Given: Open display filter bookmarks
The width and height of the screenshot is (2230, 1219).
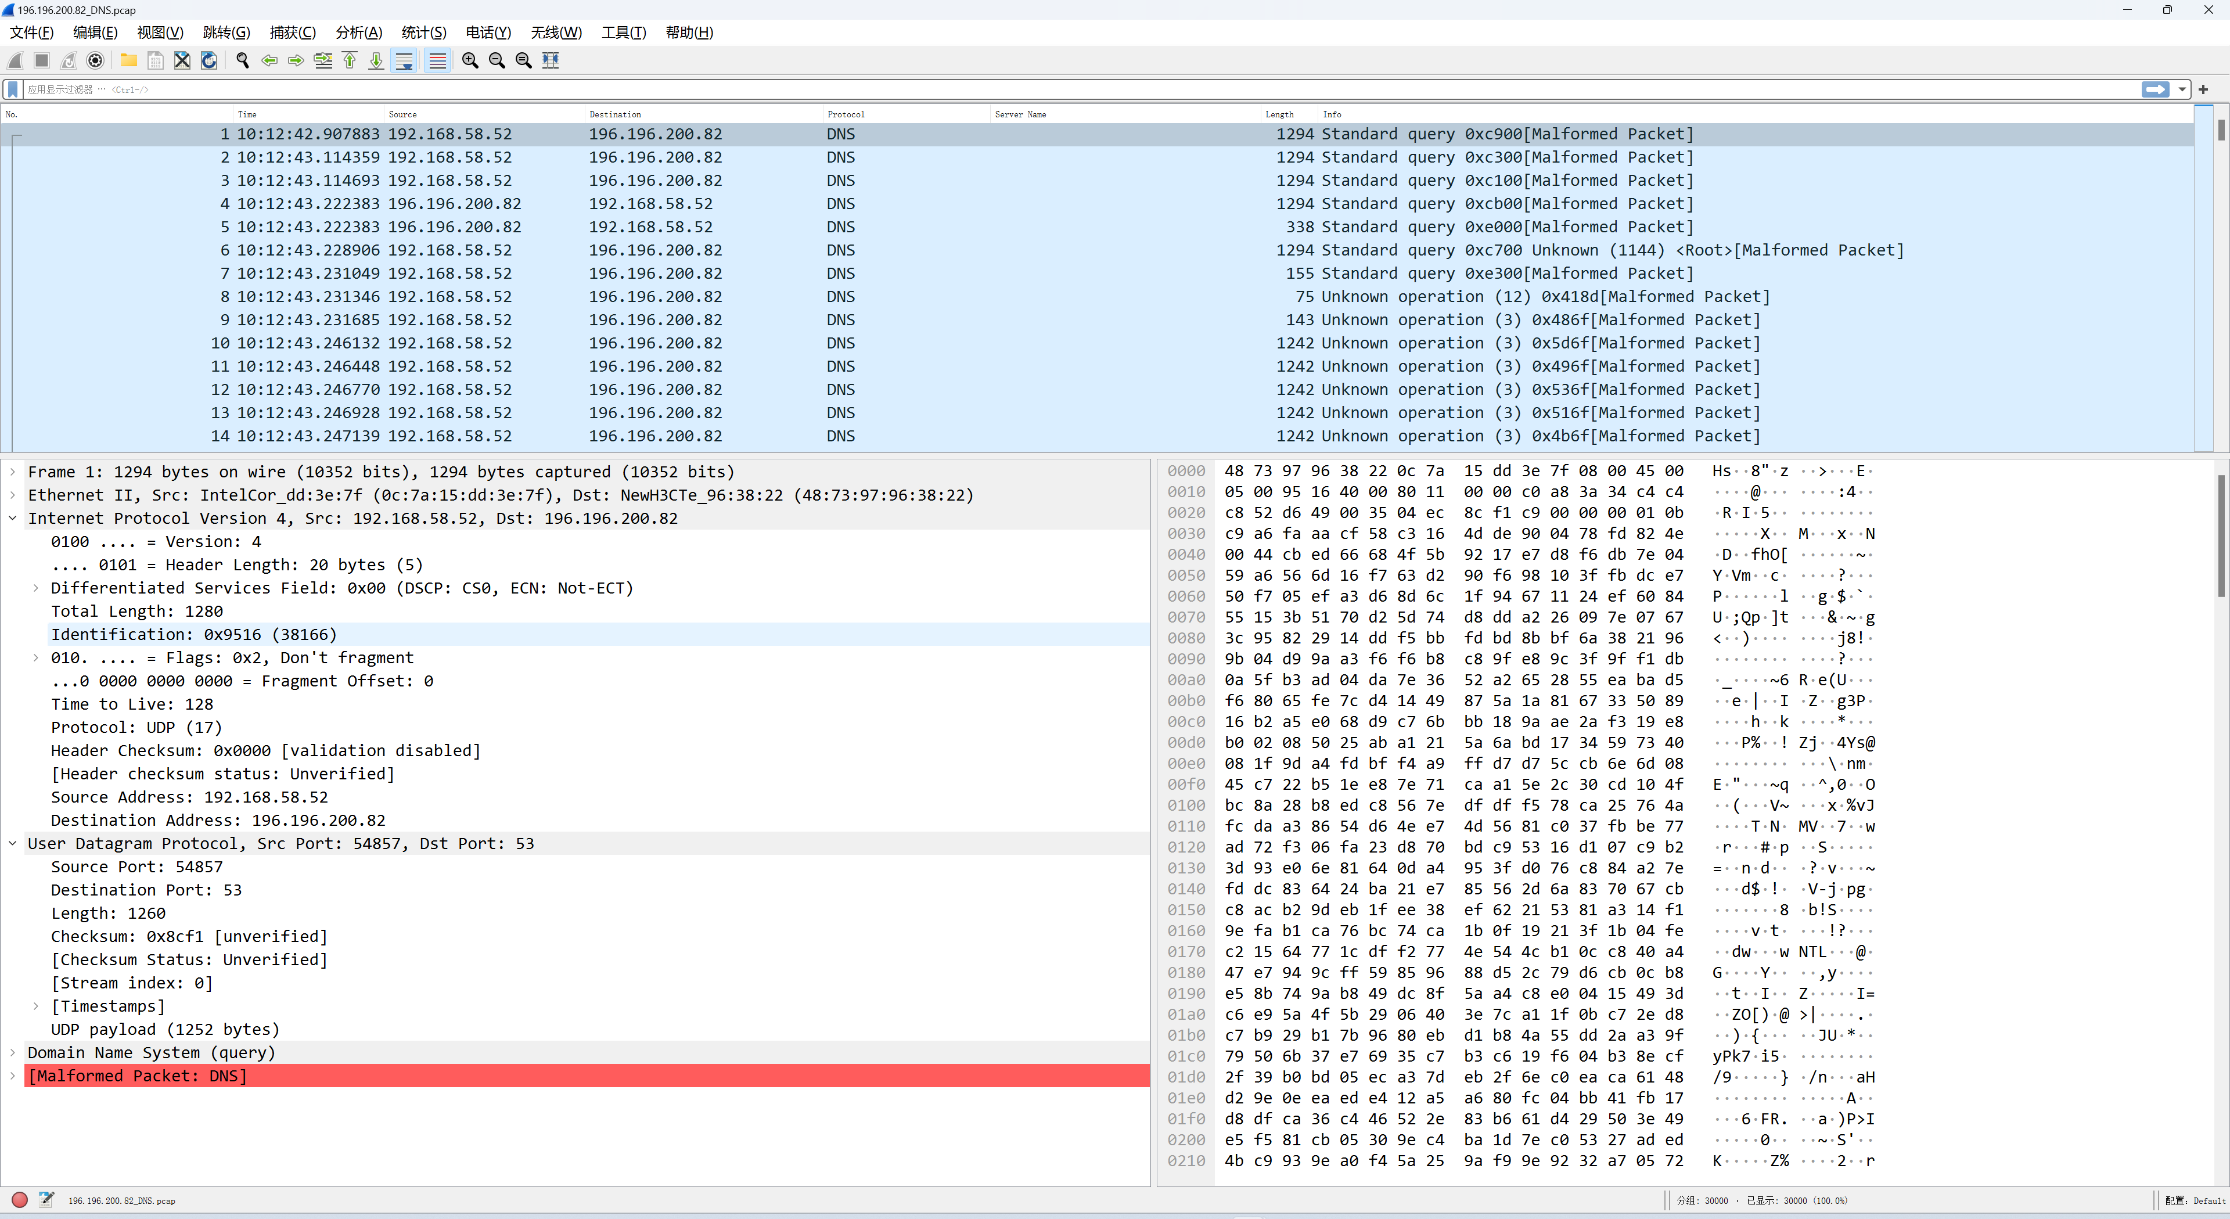Looking at the screenshot, I should pyautogui.click(x=12, y=89).
